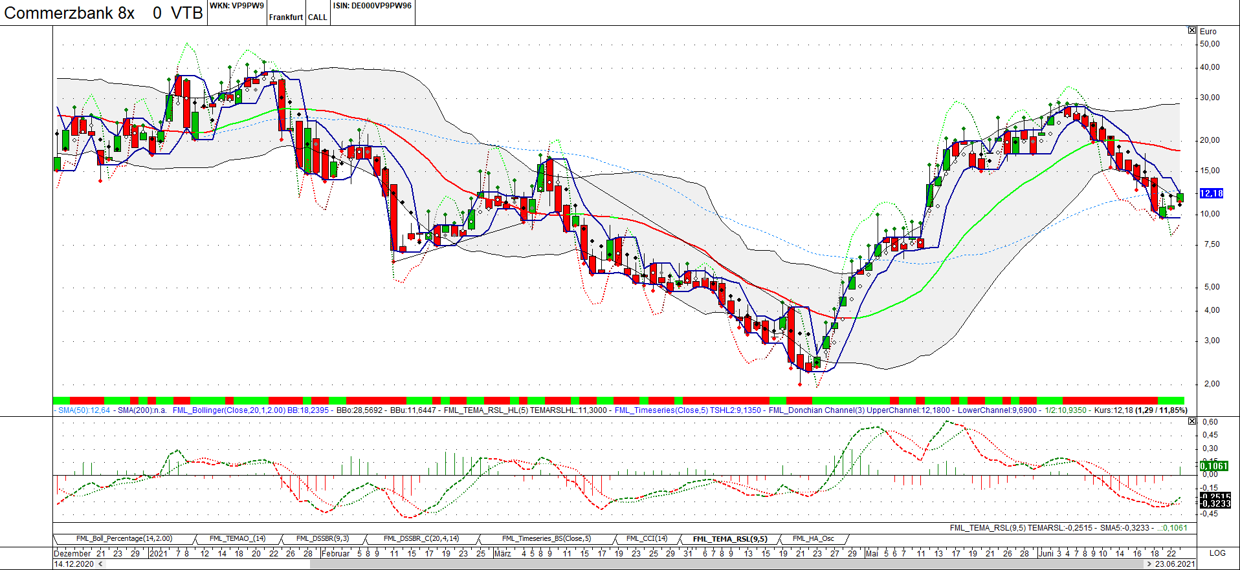Click the end date 23.06.2021
The image size is (1240, 570).
click(1175, 564)
